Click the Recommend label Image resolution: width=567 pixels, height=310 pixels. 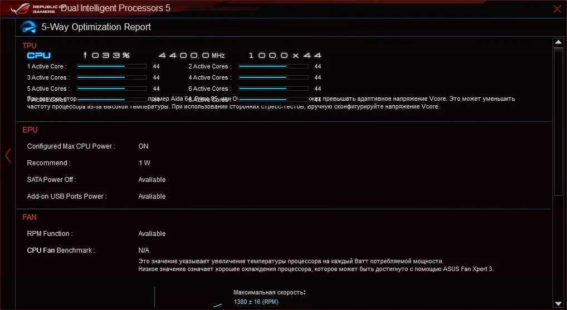[49, 163]
